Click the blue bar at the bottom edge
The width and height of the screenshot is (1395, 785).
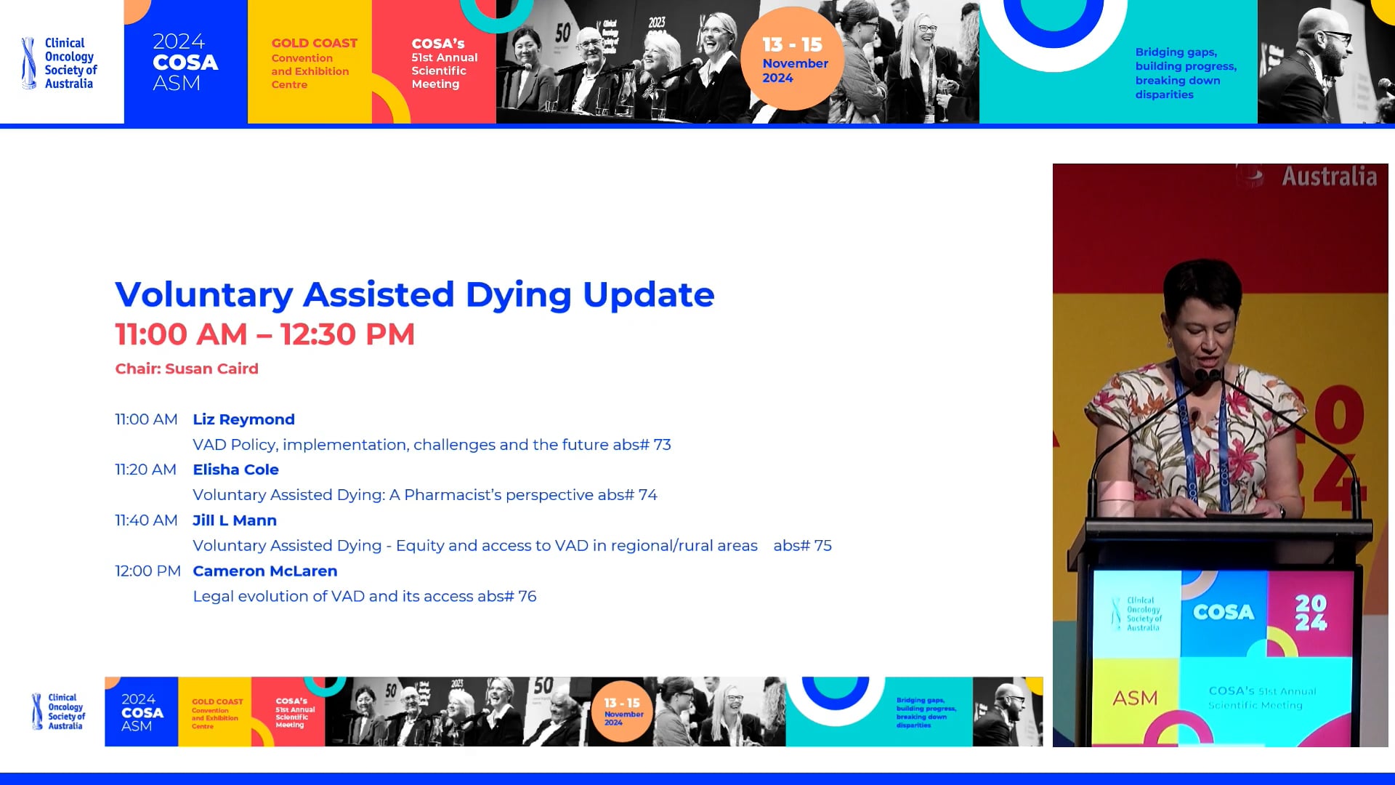697,778
